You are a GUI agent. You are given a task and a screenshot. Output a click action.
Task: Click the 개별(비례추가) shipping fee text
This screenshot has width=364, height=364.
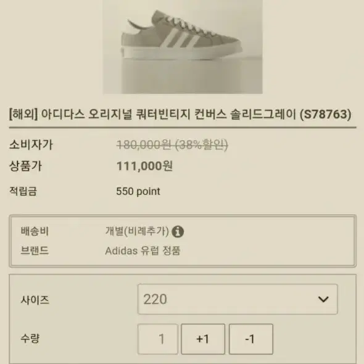point(137,231)
